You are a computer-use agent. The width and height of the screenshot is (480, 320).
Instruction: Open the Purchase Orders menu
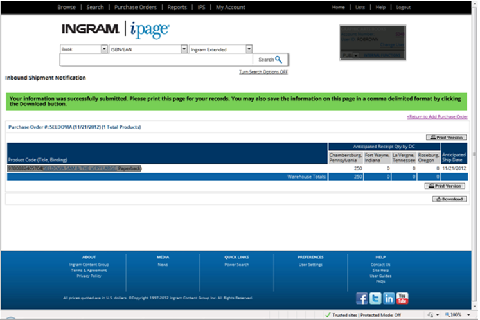[136, 7]
